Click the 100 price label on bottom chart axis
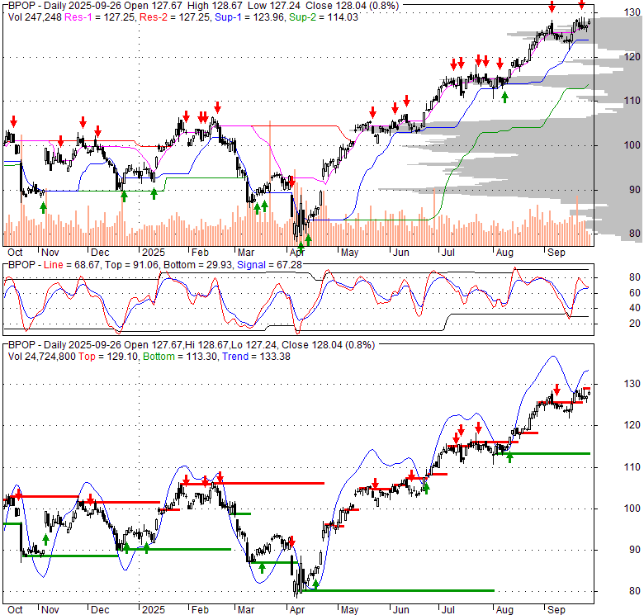The height and width of the screenshot is (615, 644). point(632,509)
